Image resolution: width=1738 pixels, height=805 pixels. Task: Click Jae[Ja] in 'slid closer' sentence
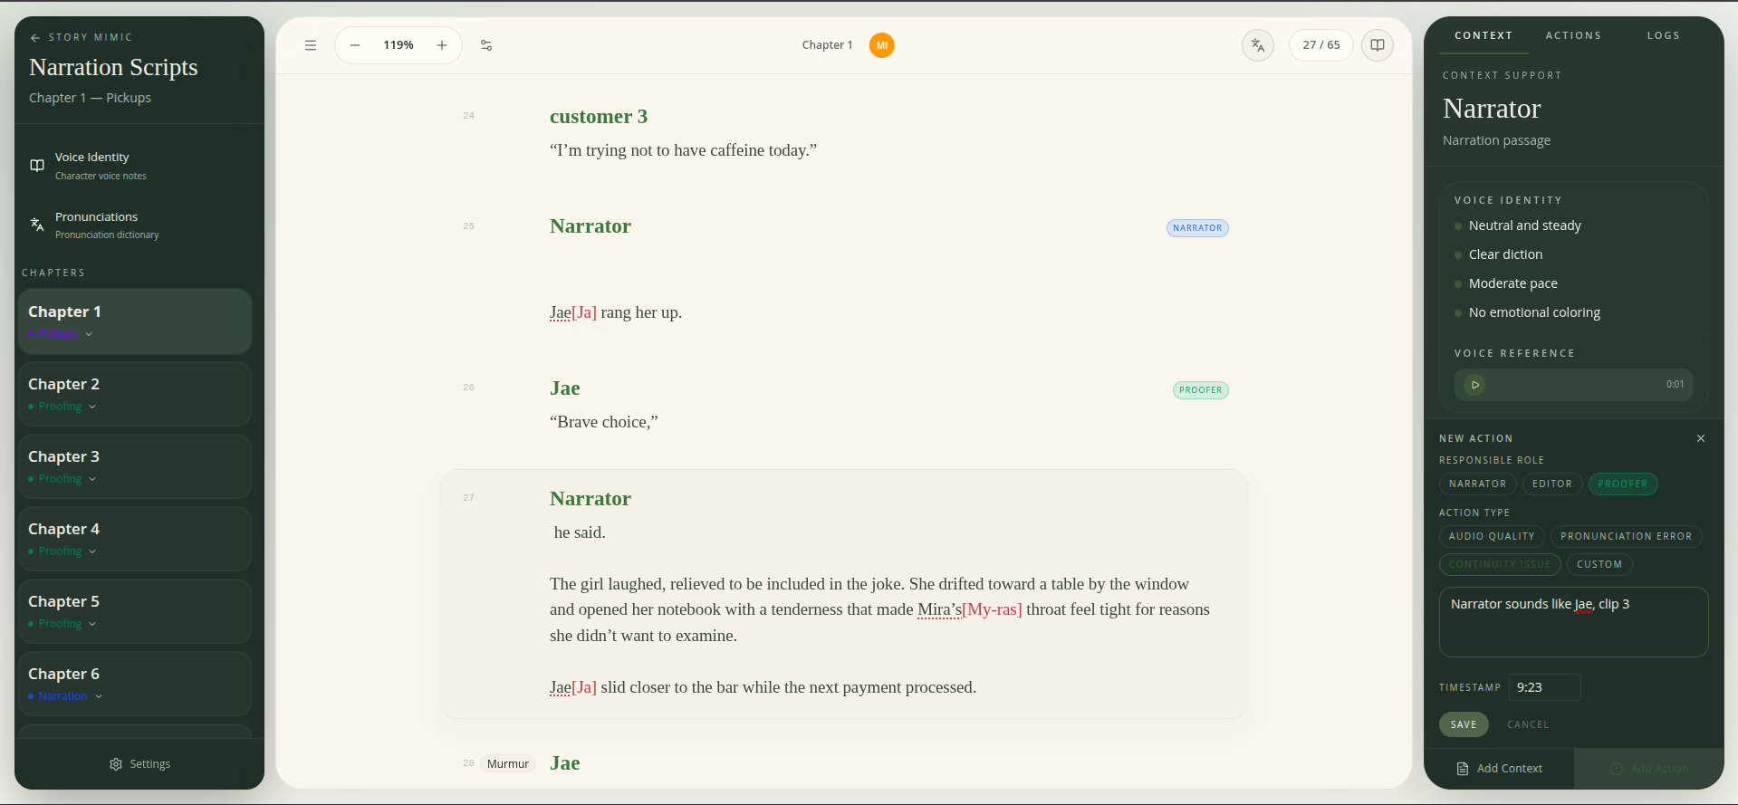pyautogui.click(x=573, y=687)
